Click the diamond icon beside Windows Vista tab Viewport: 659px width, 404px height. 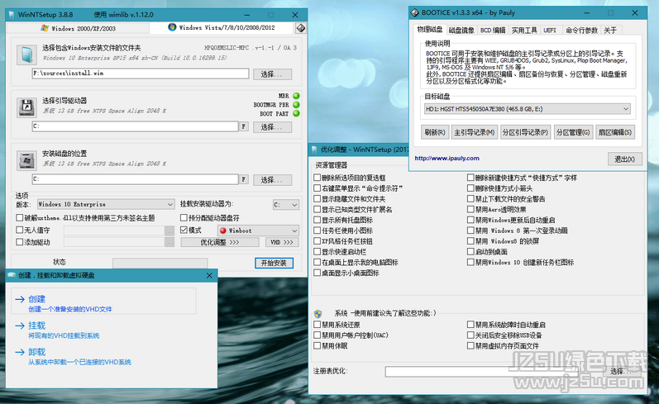300,28
